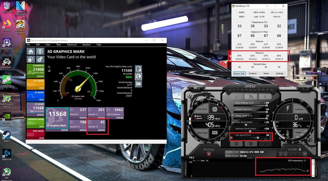Image resolution: width=328 pixels, height=181 pixels.
Task: Toggle the Profile lock in Afterburner
Action: coord(300,149)
